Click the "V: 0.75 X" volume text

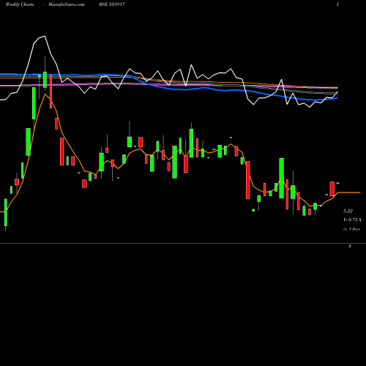coord(352,220)
